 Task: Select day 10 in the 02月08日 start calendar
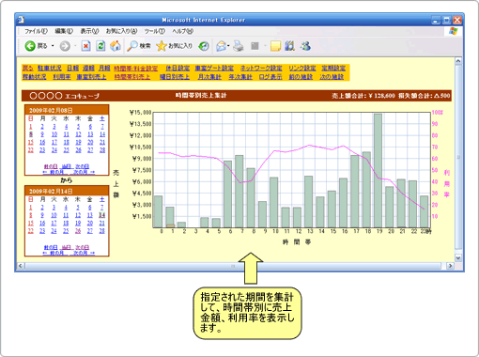tap(54, 134)
